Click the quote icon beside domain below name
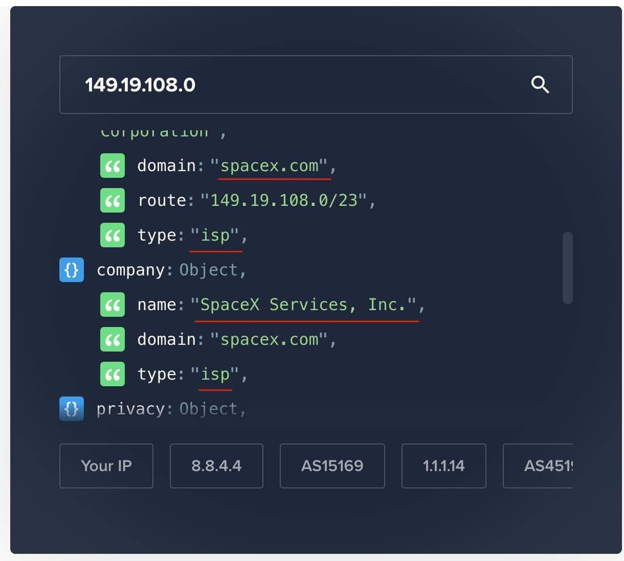Image resolution: width=624 pixels, height=561 pixels. (x=112, y=339)
